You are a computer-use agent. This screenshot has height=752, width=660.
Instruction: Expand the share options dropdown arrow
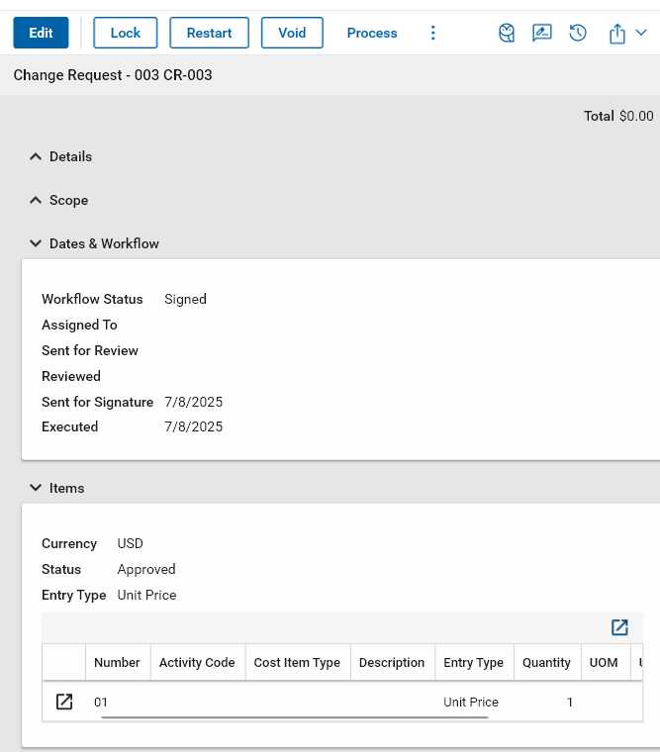point(641,33)
